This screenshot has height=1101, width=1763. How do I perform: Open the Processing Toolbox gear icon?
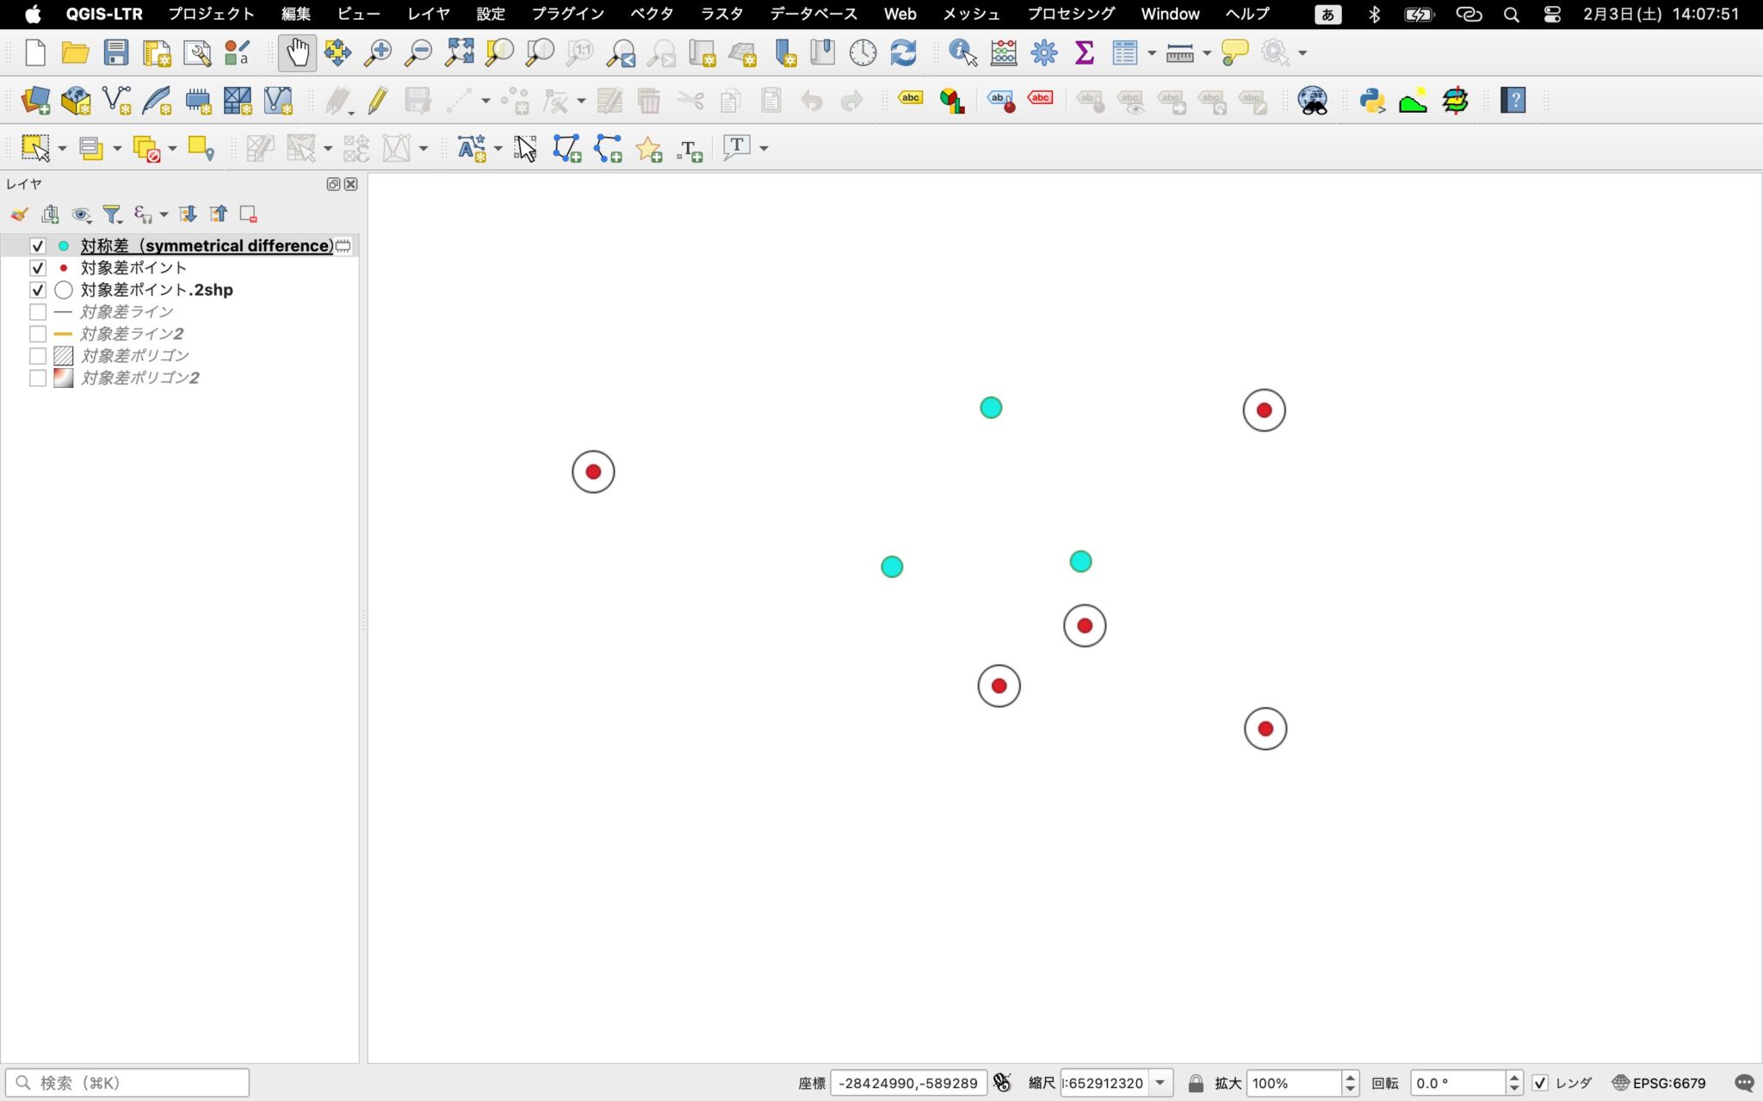coord(1043,53)
